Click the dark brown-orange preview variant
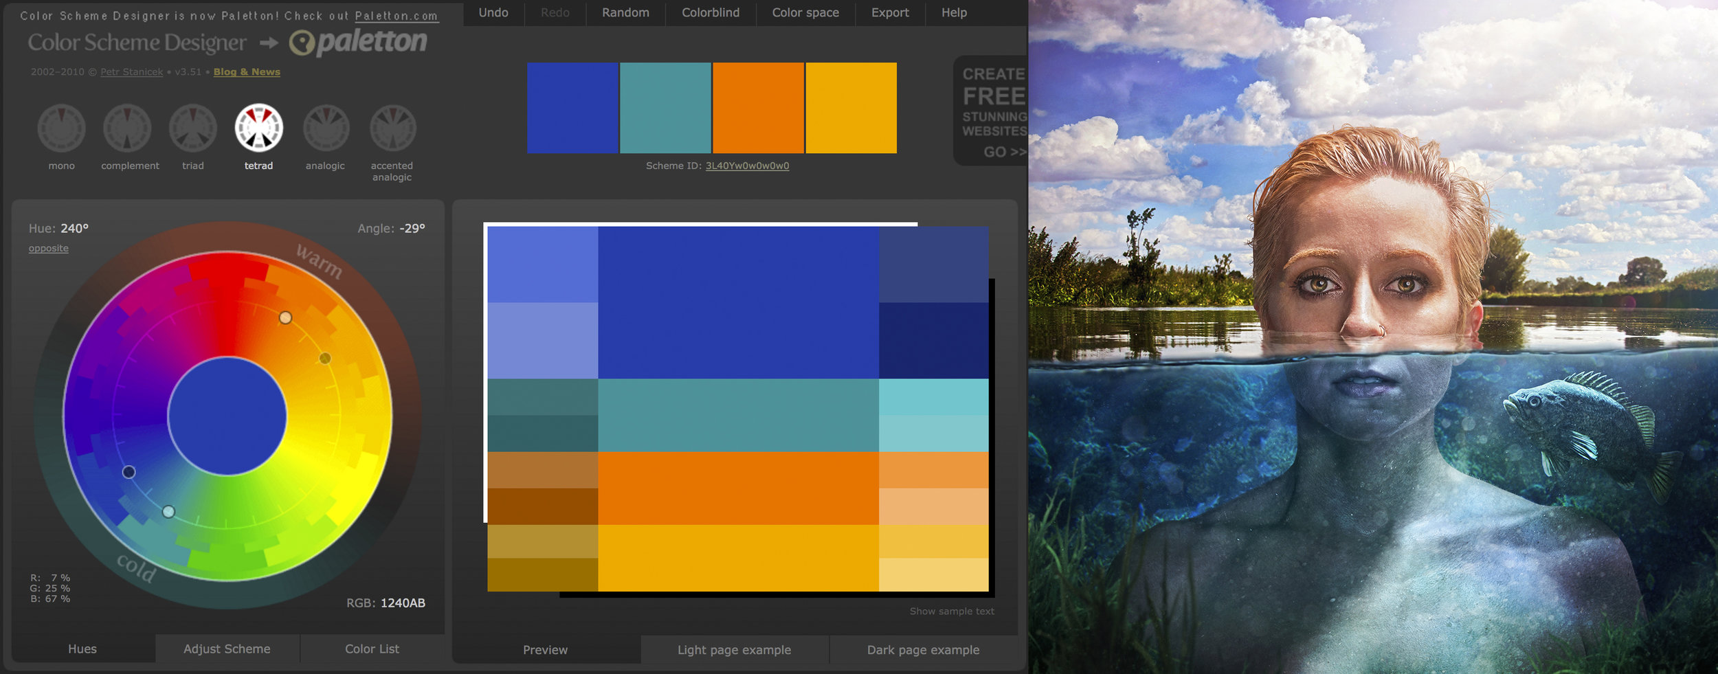1718x674 pixels. 543,506
